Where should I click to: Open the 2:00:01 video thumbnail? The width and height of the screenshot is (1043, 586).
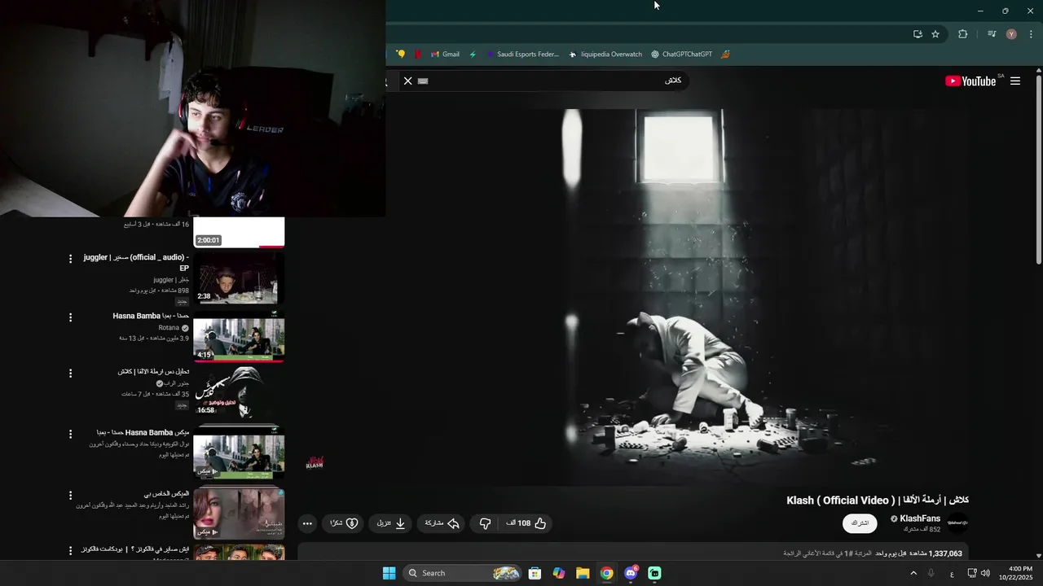point(239,233)
